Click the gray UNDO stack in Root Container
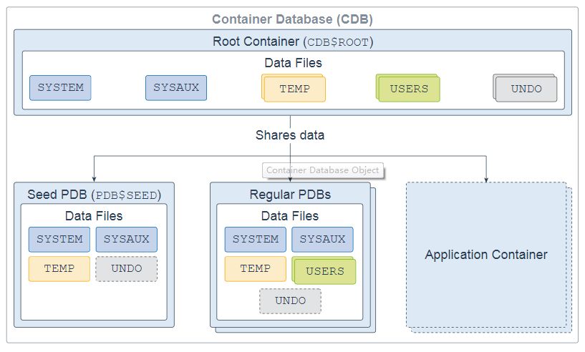The height and width of the screenshot is (352, 585). [x=526, y=89]
